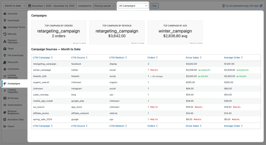Screen dimensions: 266x145
Task: Open the All Campaigns dropdown
Action: tap(133, 6)
